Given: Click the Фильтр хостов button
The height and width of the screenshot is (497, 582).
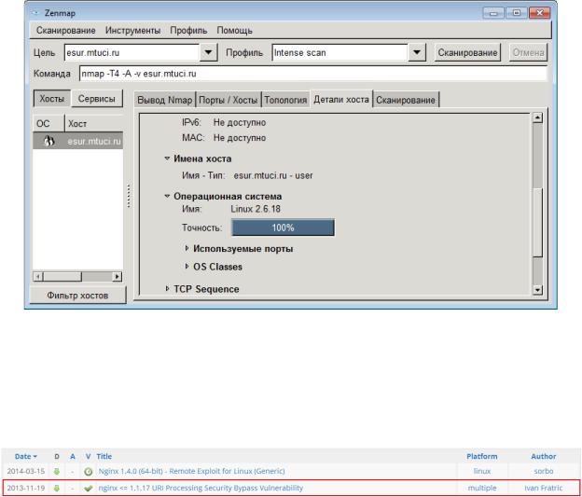Looking at the screenshot, I should (77, 295).
